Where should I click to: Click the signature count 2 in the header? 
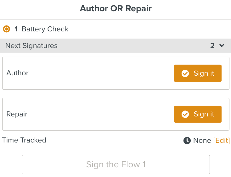212,46
